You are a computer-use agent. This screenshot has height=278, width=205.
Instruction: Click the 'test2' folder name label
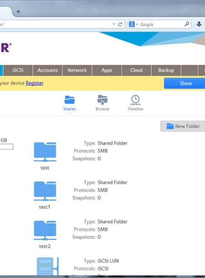pos(45,246)
